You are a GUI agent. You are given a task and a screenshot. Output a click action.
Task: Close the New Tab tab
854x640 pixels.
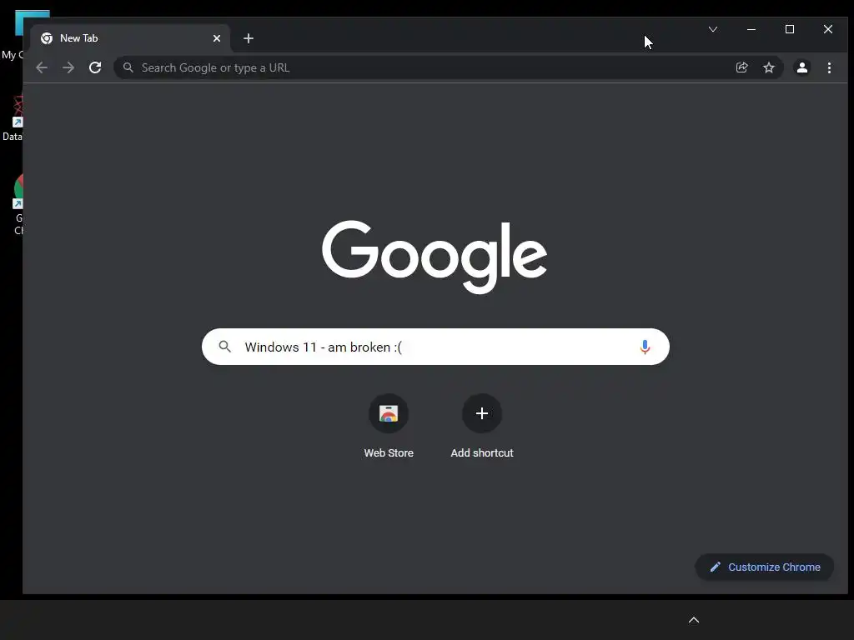pos(217,38)
